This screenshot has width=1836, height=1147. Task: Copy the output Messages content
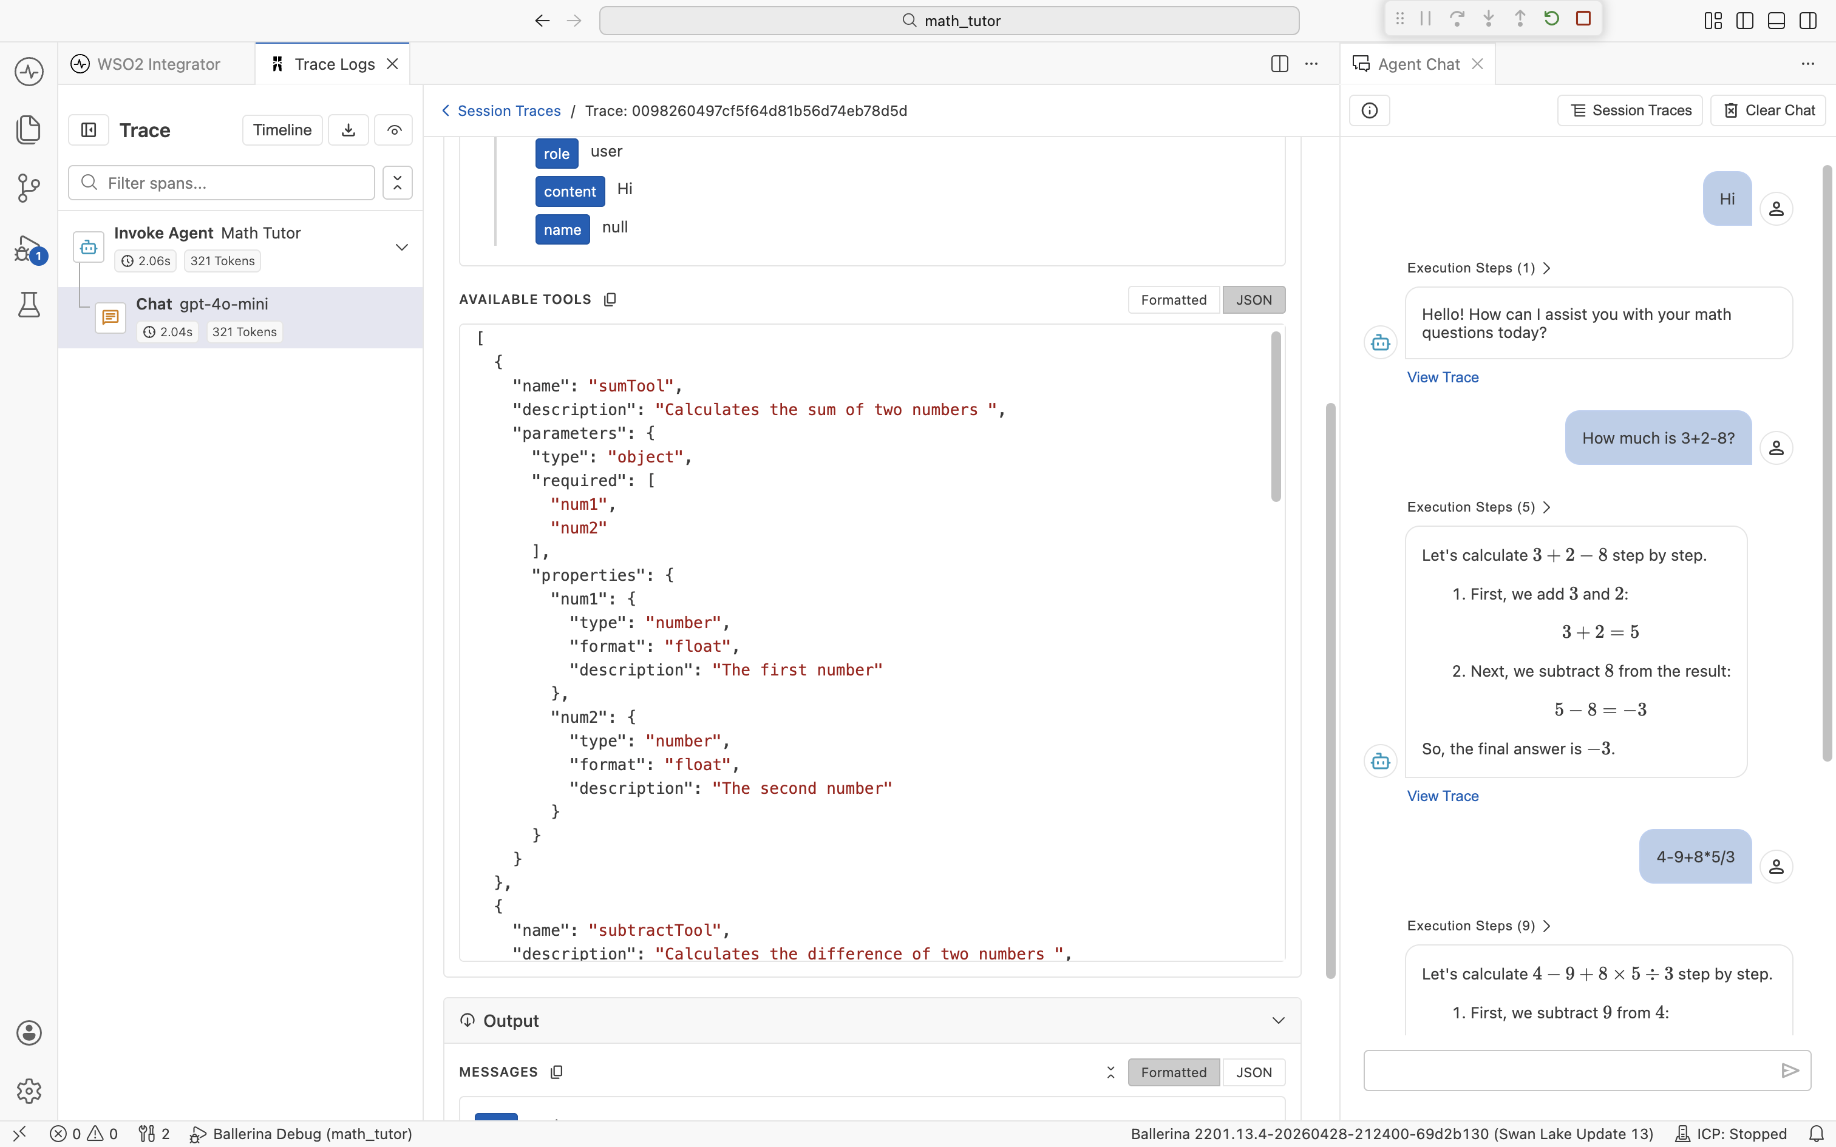pos(557,1072)
